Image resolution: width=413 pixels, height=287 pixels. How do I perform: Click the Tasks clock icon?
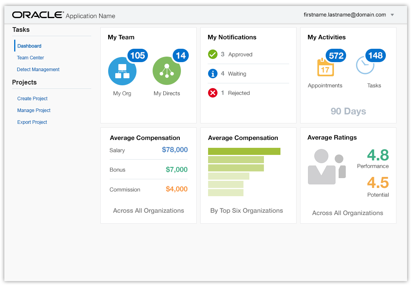[365, 66]
